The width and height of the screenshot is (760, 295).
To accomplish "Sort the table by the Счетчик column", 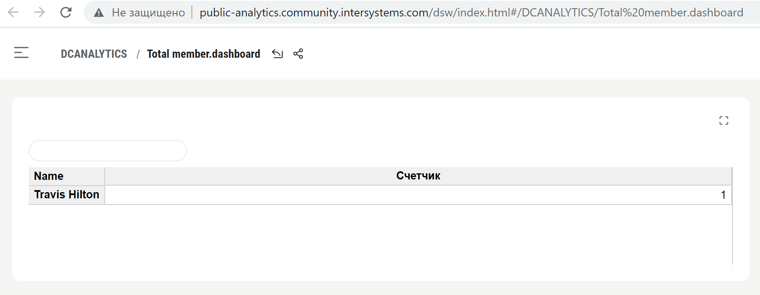I will pos(417,175).
